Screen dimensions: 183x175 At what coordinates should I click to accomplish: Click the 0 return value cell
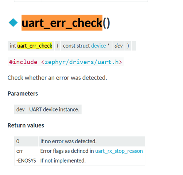click(26, 141)
